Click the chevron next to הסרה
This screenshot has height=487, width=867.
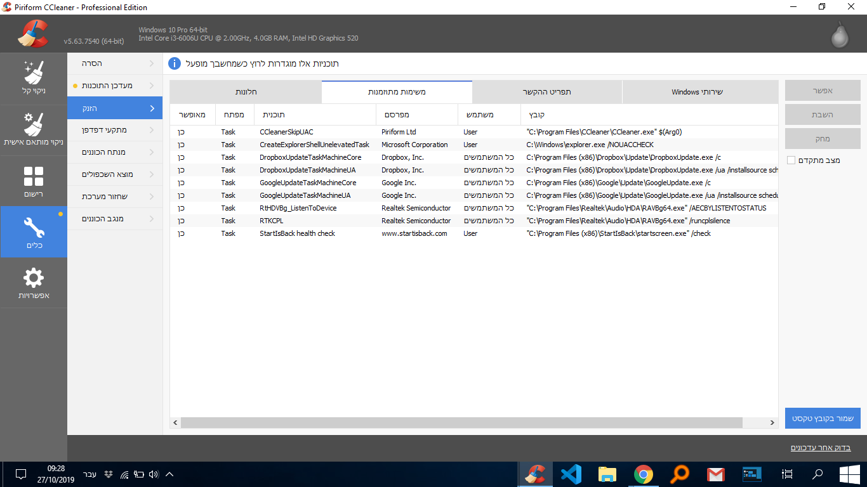(152, 63)
